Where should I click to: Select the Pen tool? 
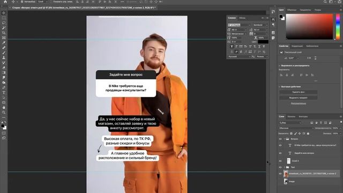(x=4, y=87)
